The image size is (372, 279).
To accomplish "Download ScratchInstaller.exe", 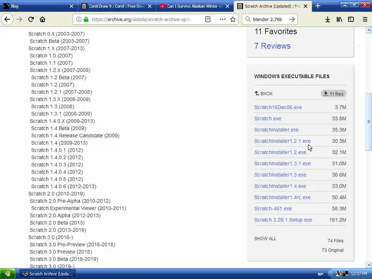I will point(276,130).
